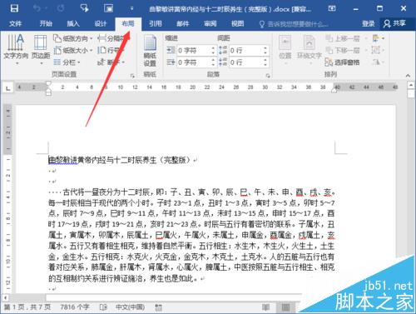The width and height of the screenshot is (416, 314).
Task: Click the word count 7816 个字 in the status bar
Action: 75,307
